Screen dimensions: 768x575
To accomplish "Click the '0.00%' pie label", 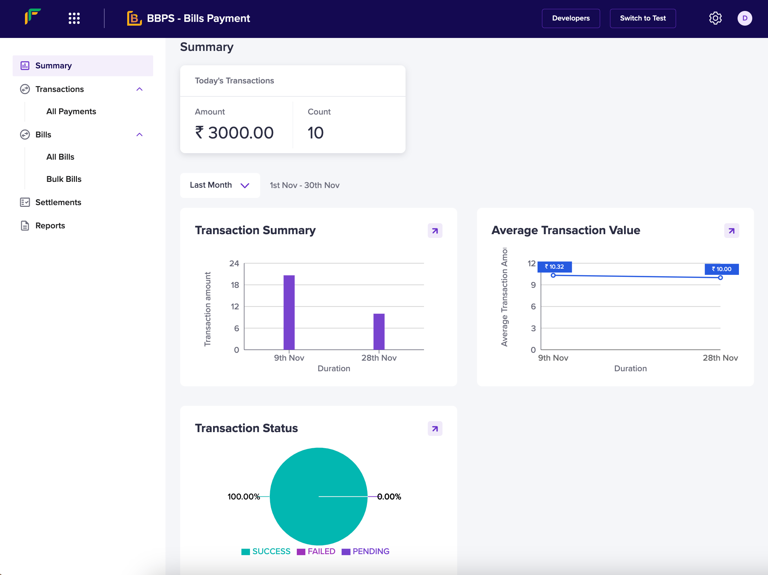I will (x=389, y=497).
